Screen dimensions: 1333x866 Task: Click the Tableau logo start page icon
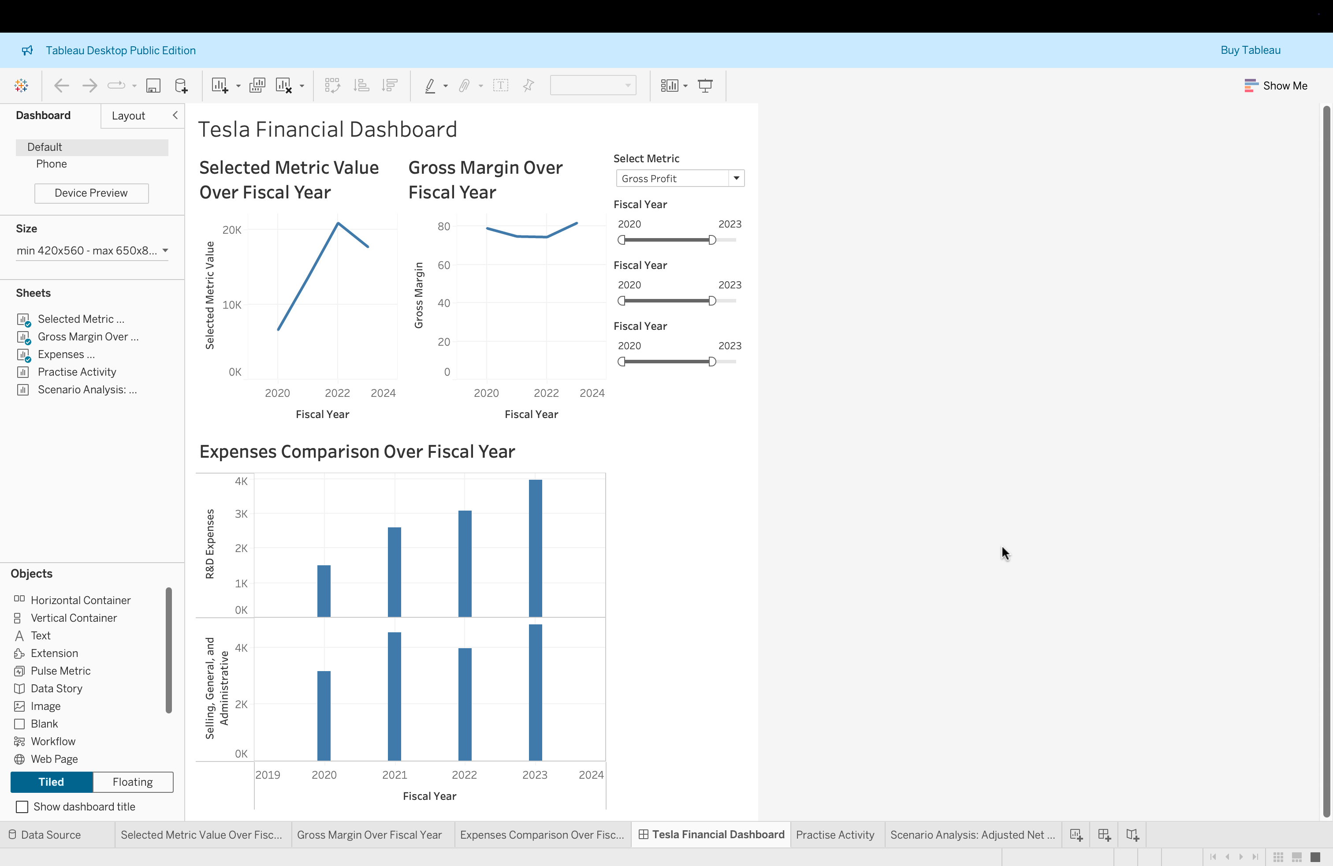[21, 85]
